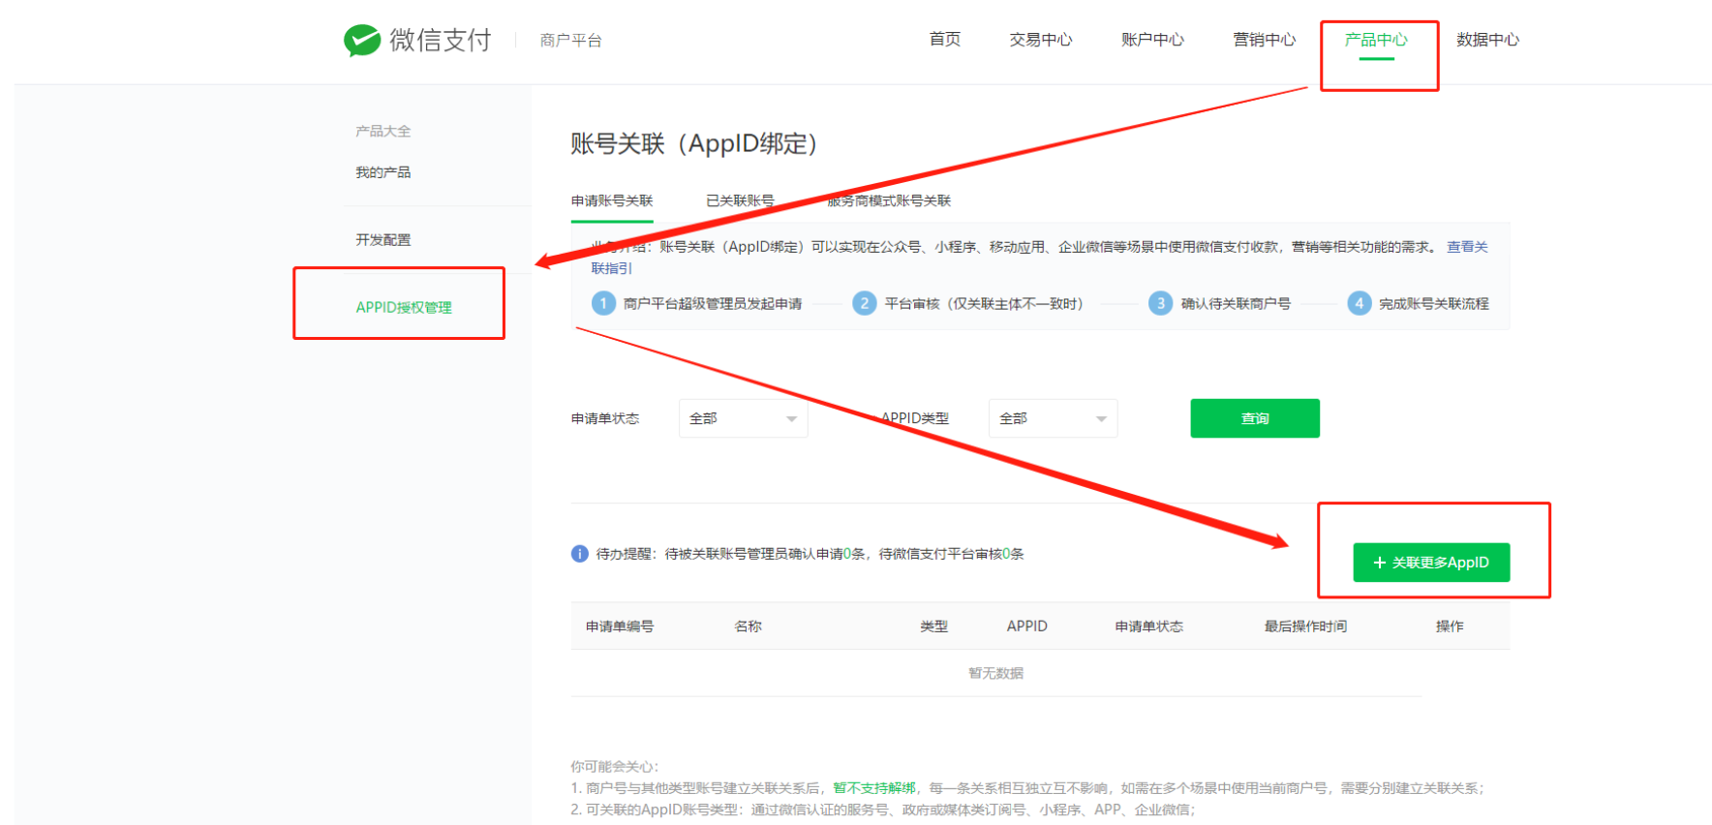The image size is (1712, 825).
Task: Click the step 3 circle 确认待关联商户号
Action: 1160,303
